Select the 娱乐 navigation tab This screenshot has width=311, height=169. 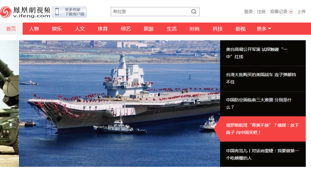pyautogui.click(x=57, y=29)
